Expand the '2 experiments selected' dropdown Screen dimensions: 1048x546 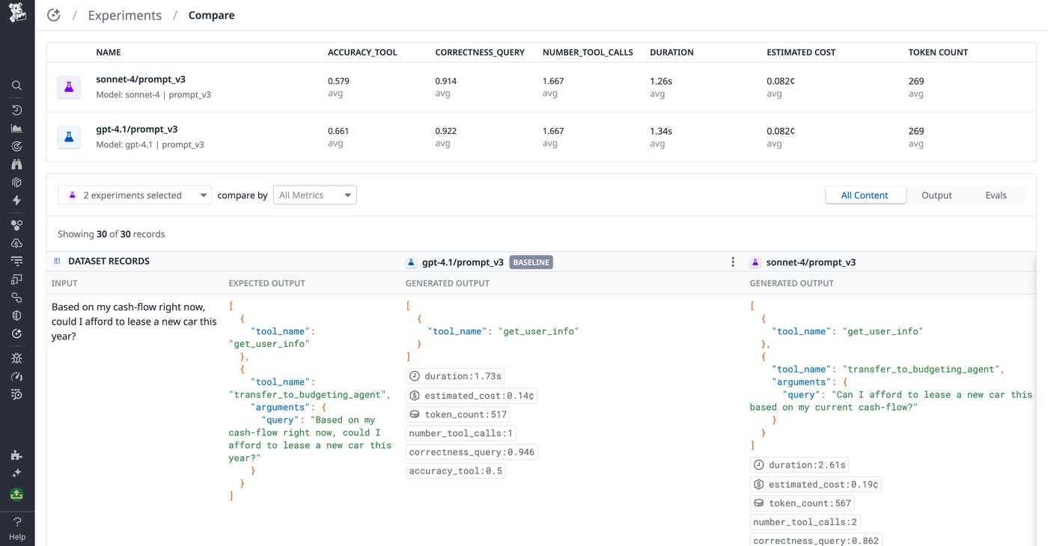135,195
